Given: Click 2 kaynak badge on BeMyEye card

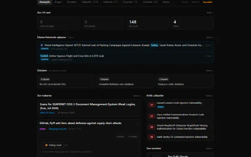Looking at the screenshot, I should (x=104, y=79).
